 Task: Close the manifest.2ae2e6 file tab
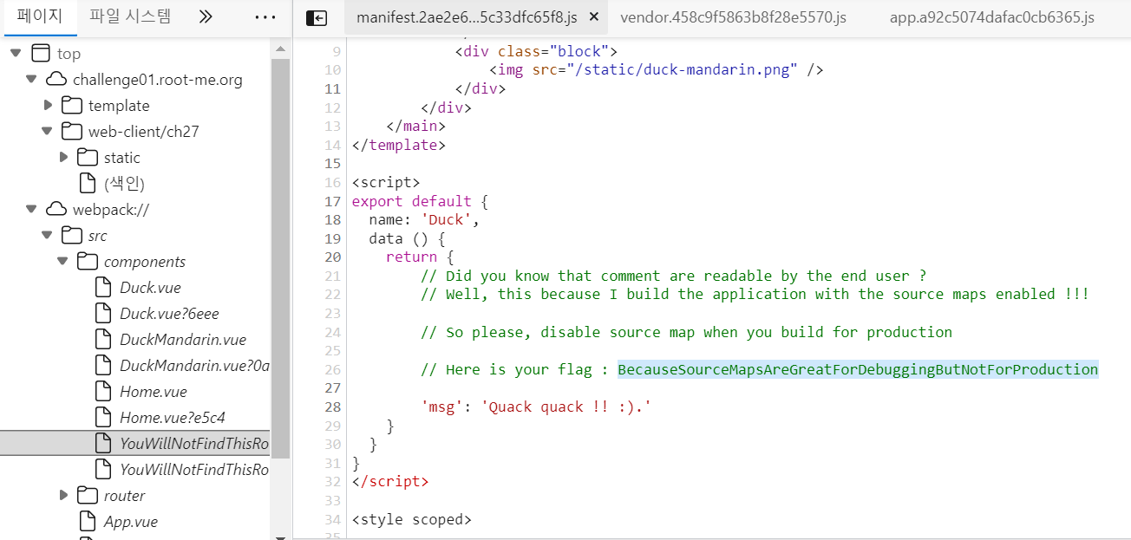coord(594,17)
